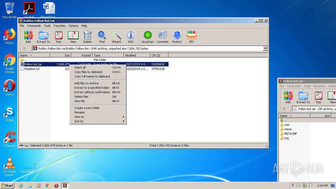
Task: Expand the Sort by submenu
Action: (98, 121)
